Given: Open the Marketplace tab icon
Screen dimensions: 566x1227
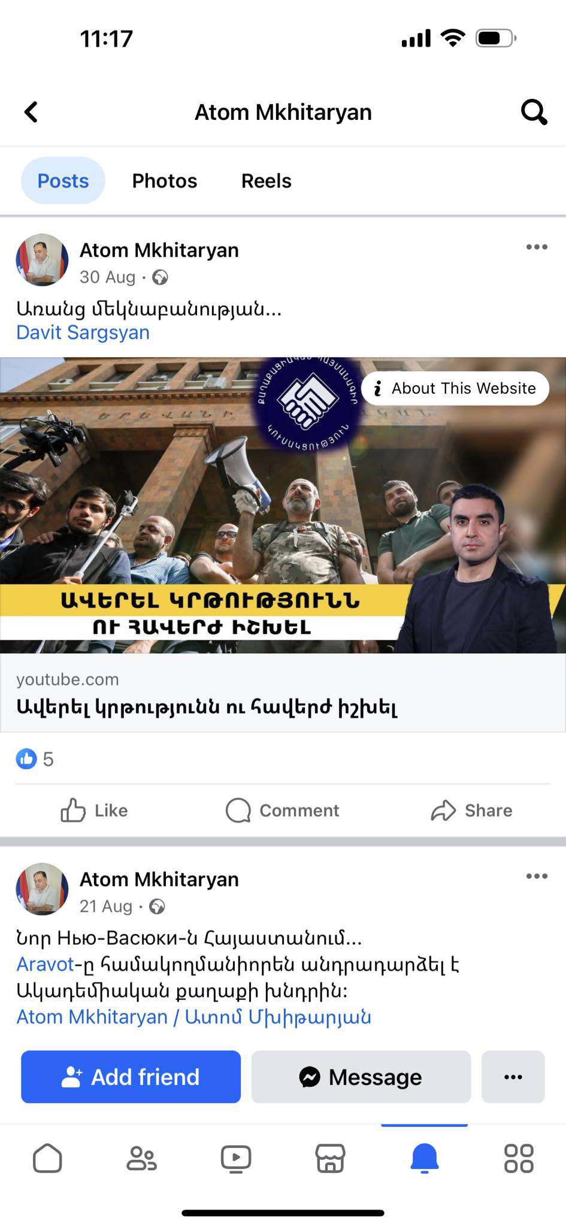Looking at the screenshot, I should coord(330,1158).
